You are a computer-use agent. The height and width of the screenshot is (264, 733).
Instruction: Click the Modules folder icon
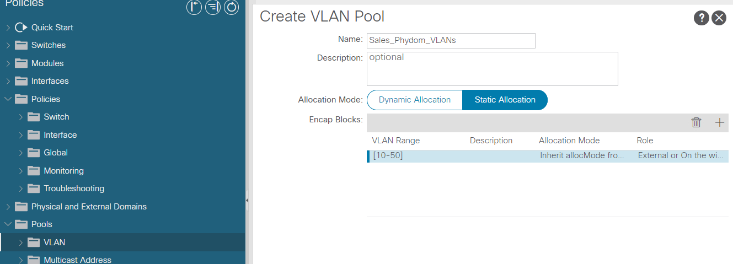(x=22, y=63)
